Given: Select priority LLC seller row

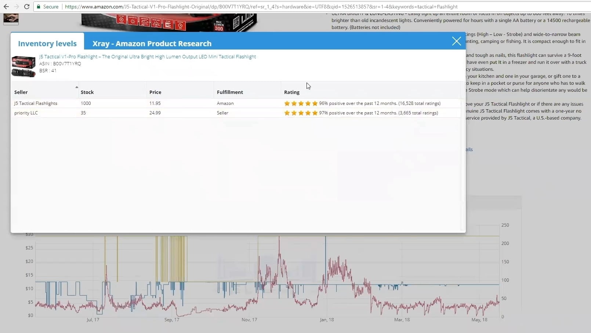Looking at the screenshot, I should click(236, 113).
